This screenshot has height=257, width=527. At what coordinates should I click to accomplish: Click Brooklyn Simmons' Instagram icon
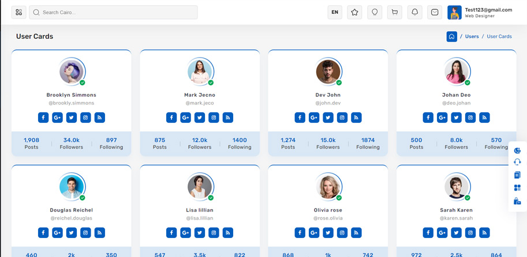[x=85, y=118]
